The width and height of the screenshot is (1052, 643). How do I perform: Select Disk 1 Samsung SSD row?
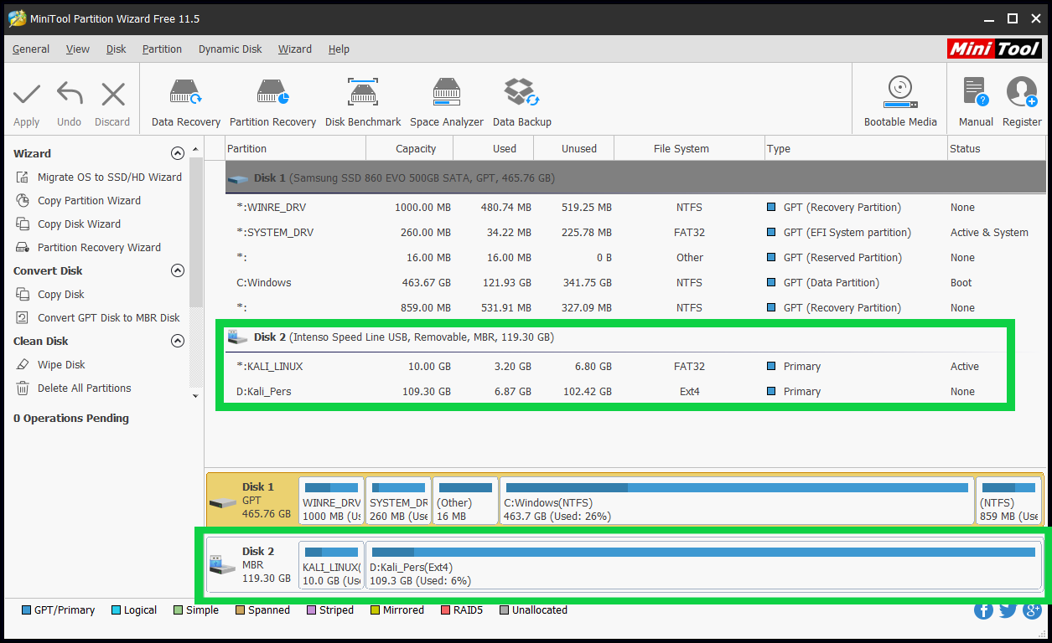click(x=635, y=177)
